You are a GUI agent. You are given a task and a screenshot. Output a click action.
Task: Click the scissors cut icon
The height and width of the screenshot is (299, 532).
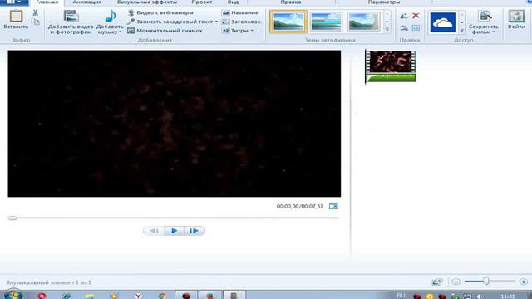click(x=35, y=13)
